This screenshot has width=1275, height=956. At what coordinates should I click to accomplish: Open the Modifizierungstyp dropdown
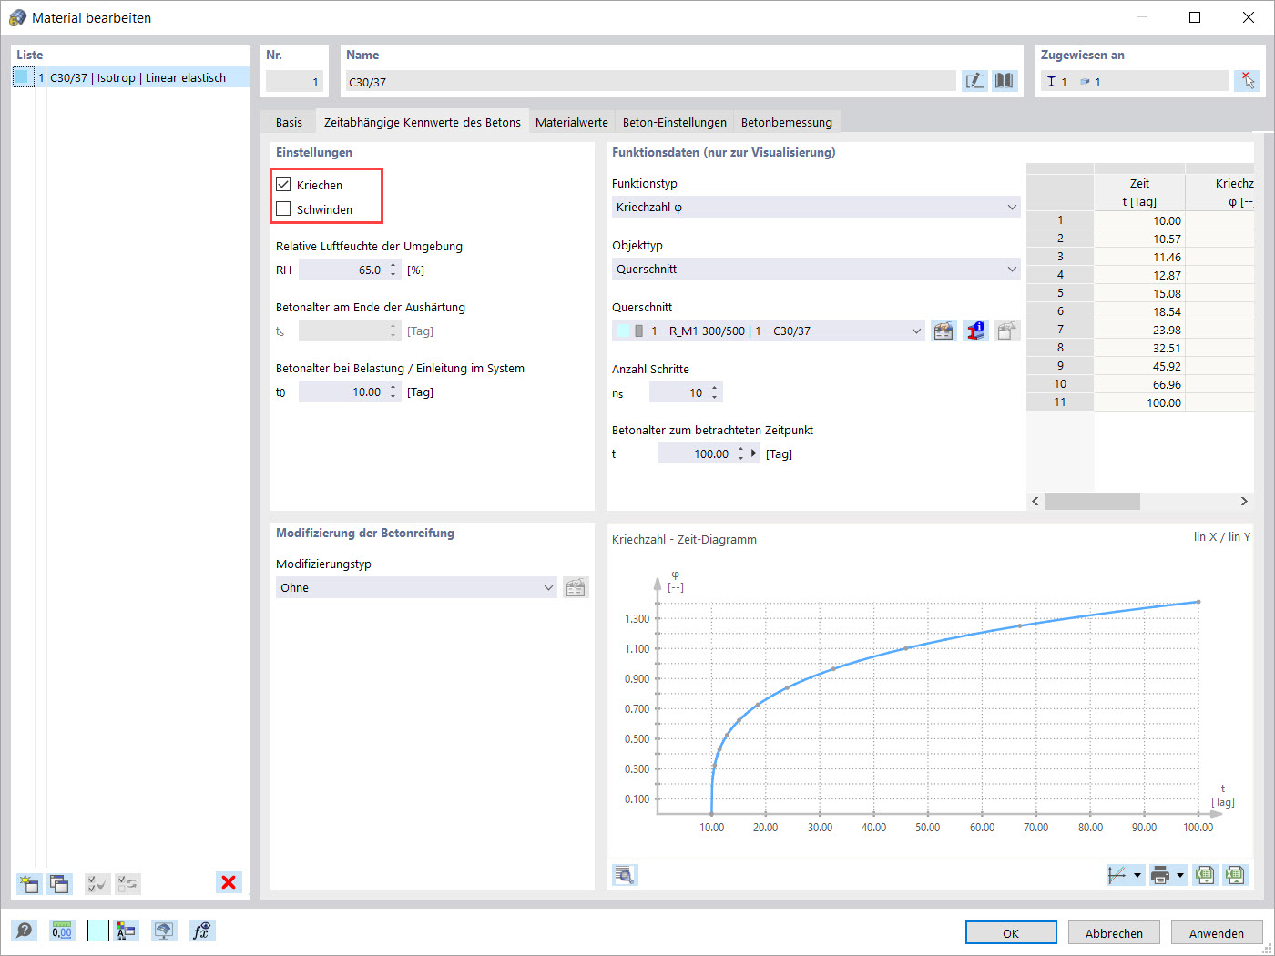[x=416, y=587]
